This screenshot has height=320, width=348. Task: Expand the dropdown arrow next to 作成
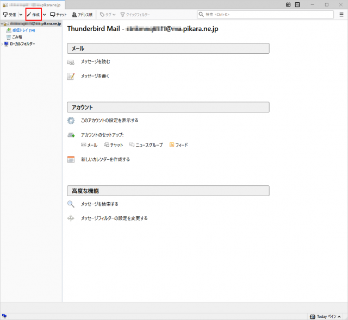[45, 14]
